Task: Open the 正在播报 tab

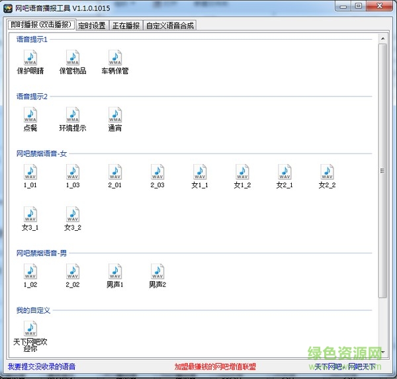Action: (126, 25)
